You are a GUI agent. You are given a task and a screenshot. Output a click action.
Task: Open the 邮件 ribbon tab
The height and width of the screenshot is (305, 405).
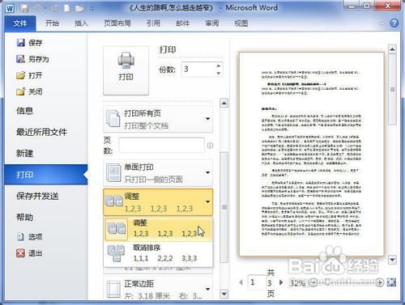[183, 23]
